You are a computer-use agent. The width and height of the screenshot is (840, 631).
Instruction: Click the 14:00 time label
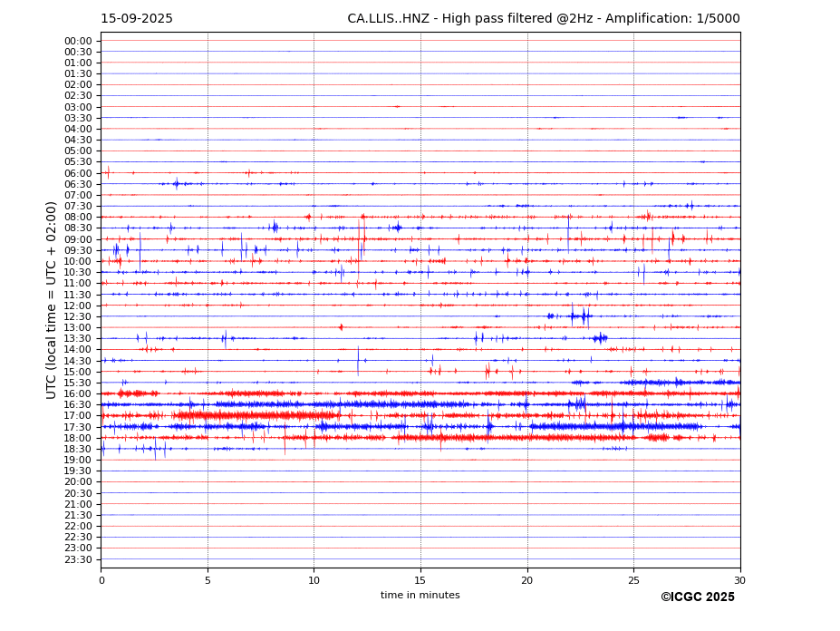pyautogui.click(x=78, y=350)
